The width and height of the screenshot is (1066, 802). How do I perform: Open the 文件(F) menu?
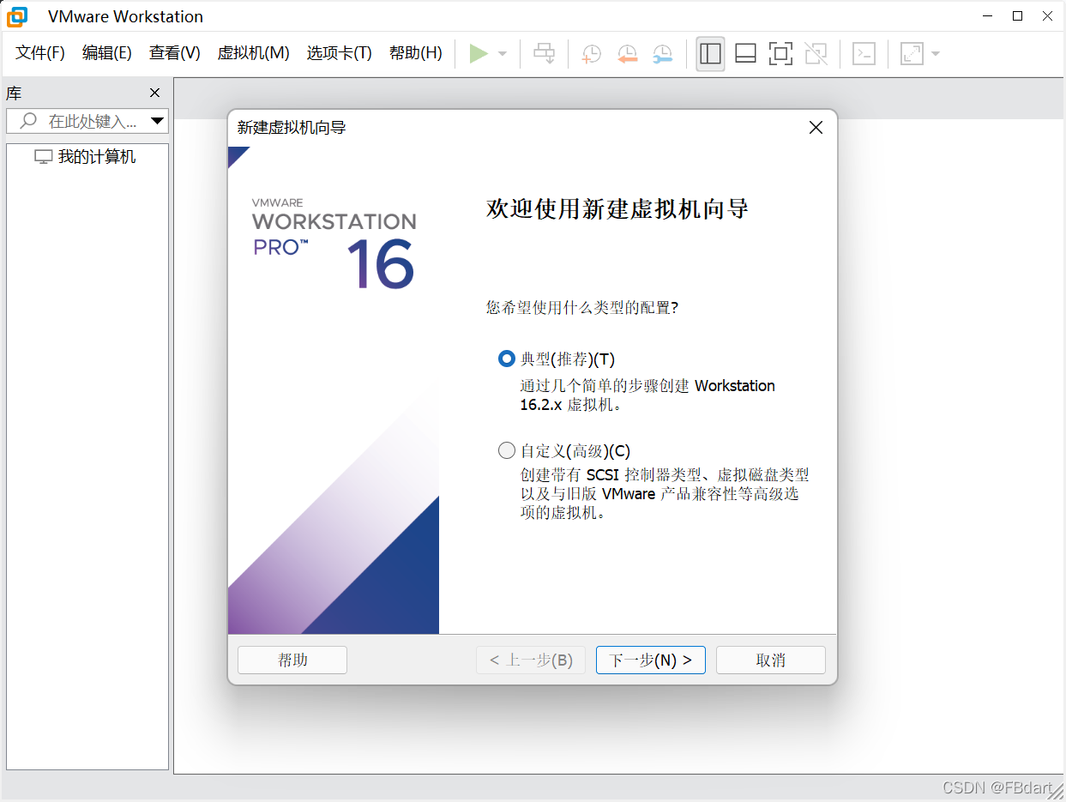pos(40,53)
